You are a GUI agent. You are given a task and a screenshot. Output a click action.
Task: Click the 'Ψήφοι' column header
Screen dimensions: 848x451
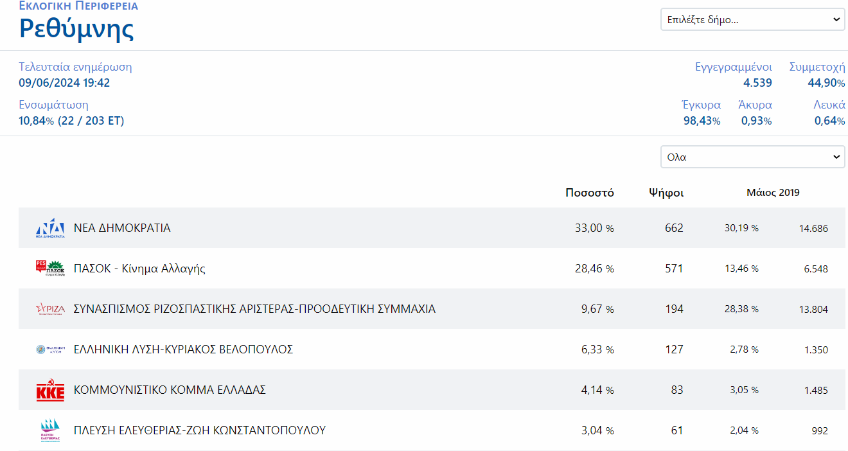(x=666, y=193)
